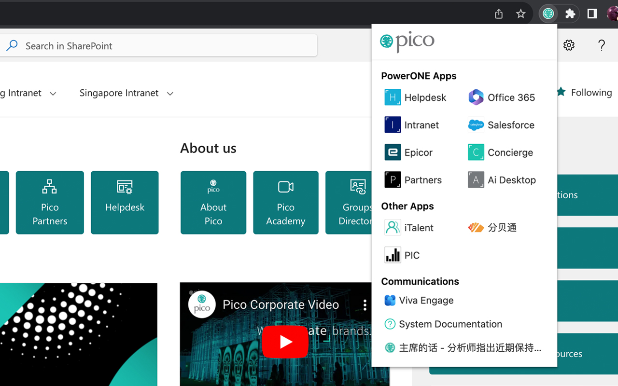The height and width of the screenshot is (386, 618).
Task: Open the dotted pattern image thumbnail
Action: pos(79,334)
